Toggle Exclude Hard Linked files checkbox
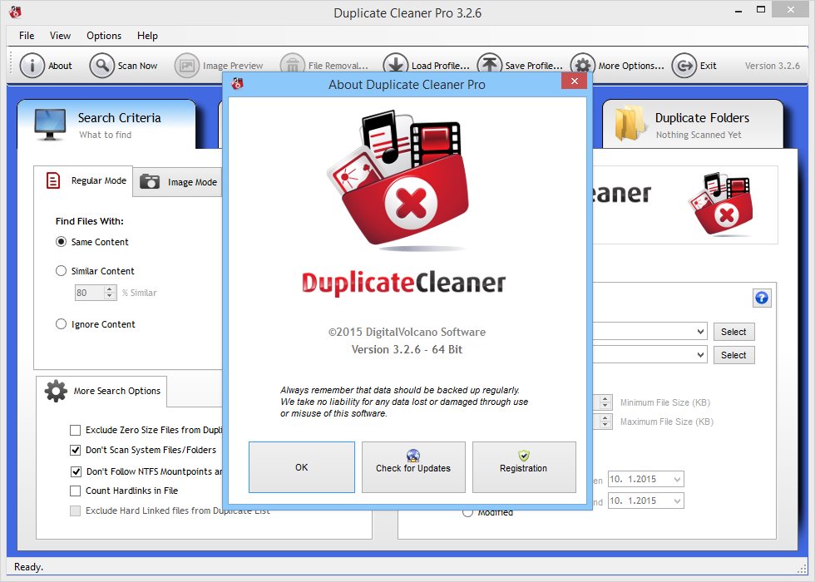The image size is (815, 582). (76, 510)
